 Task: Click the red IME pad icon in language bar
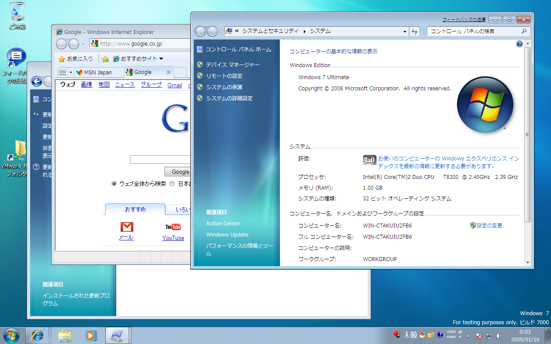tap(396, 335)
